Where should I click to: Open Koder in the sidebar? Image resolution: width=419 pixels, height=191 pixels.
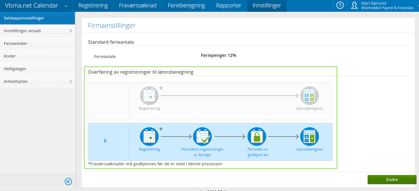37,56
